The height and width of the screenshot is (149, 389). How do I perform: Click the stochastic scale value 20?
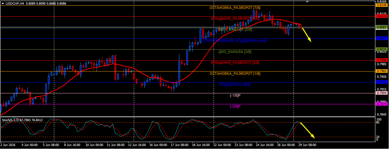[378, 137]
